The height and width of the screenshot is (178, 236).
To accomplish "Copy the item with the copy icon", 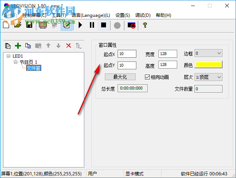I will tap(28, 46).
